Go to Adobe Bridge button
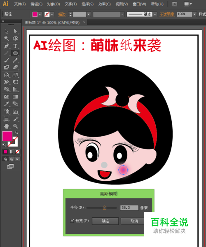This screenshot has height=247, width=206. pos(175,4)
